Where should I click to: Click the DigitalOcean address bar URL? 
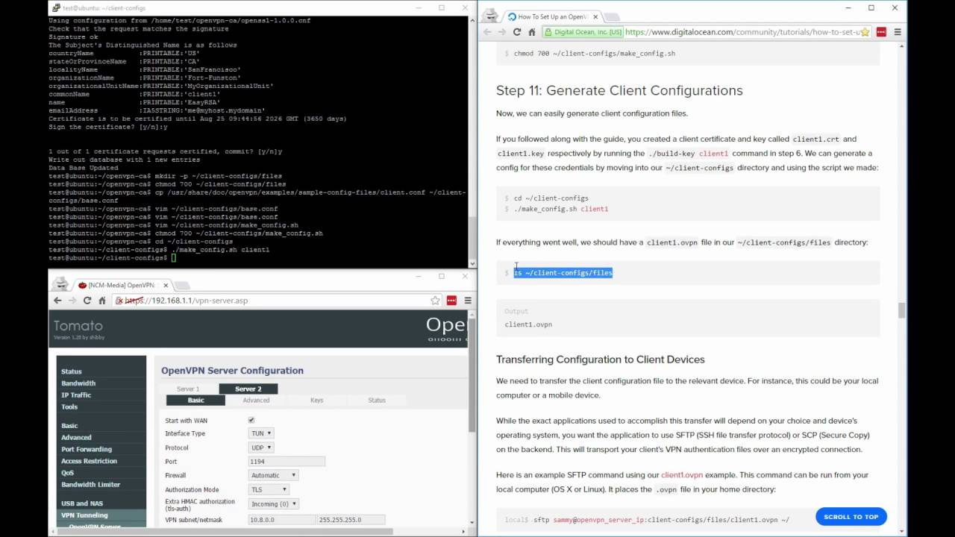coord(741,32)
